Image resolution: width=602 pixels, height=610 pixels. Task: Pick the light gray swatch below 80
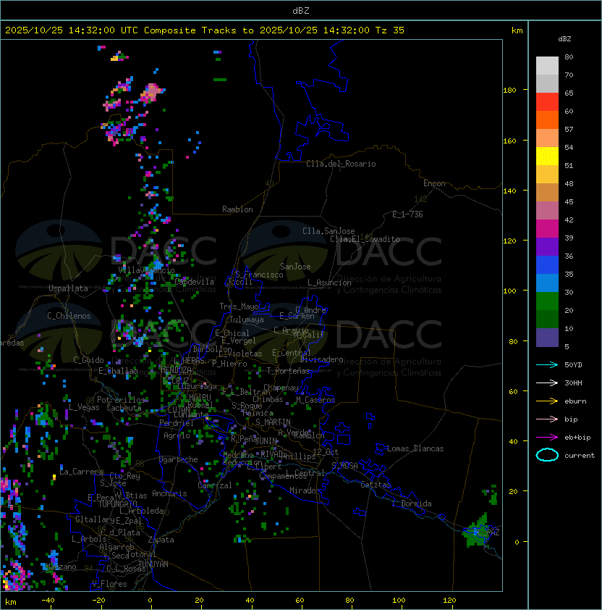point(547,65)
